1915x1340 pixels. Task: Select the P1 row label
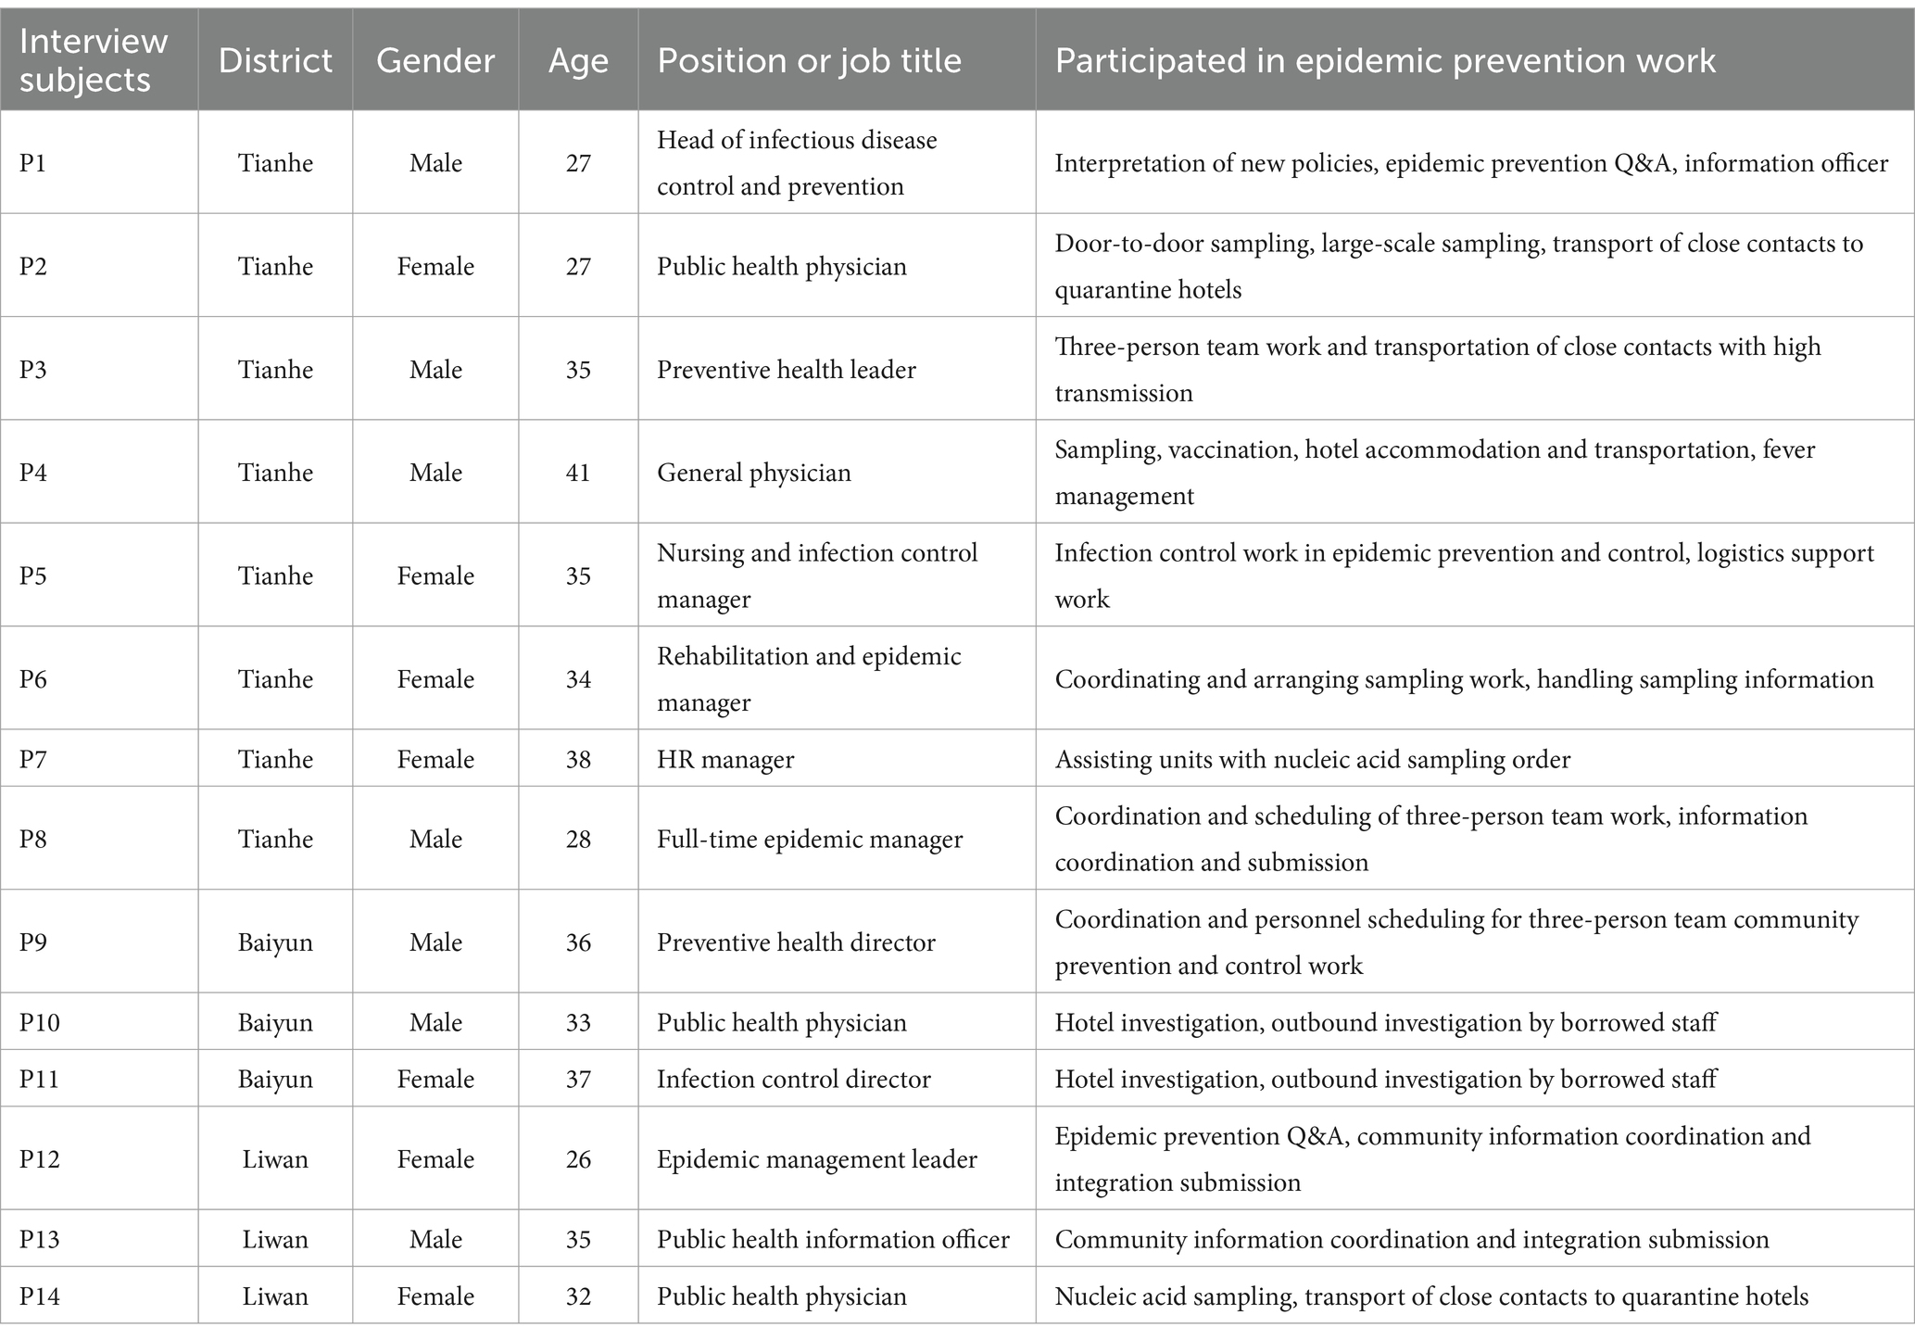click(x=32, y=163)
